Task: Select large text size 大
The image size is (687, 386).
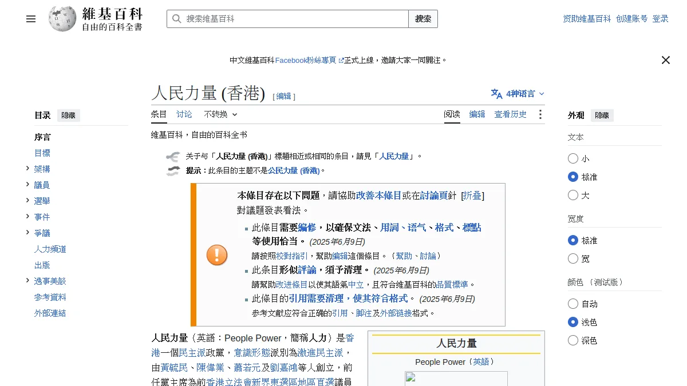Action: point(573,195)
